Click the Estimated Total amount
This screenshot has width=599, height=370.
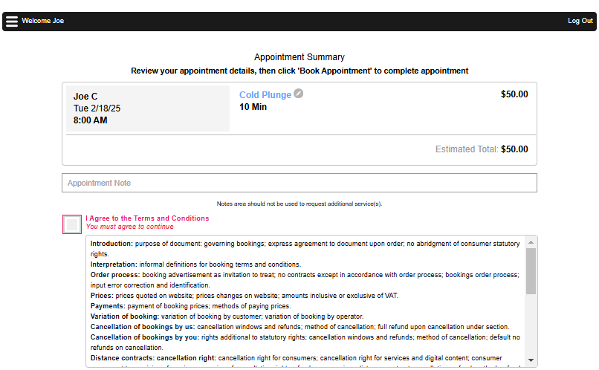[514, 149]
